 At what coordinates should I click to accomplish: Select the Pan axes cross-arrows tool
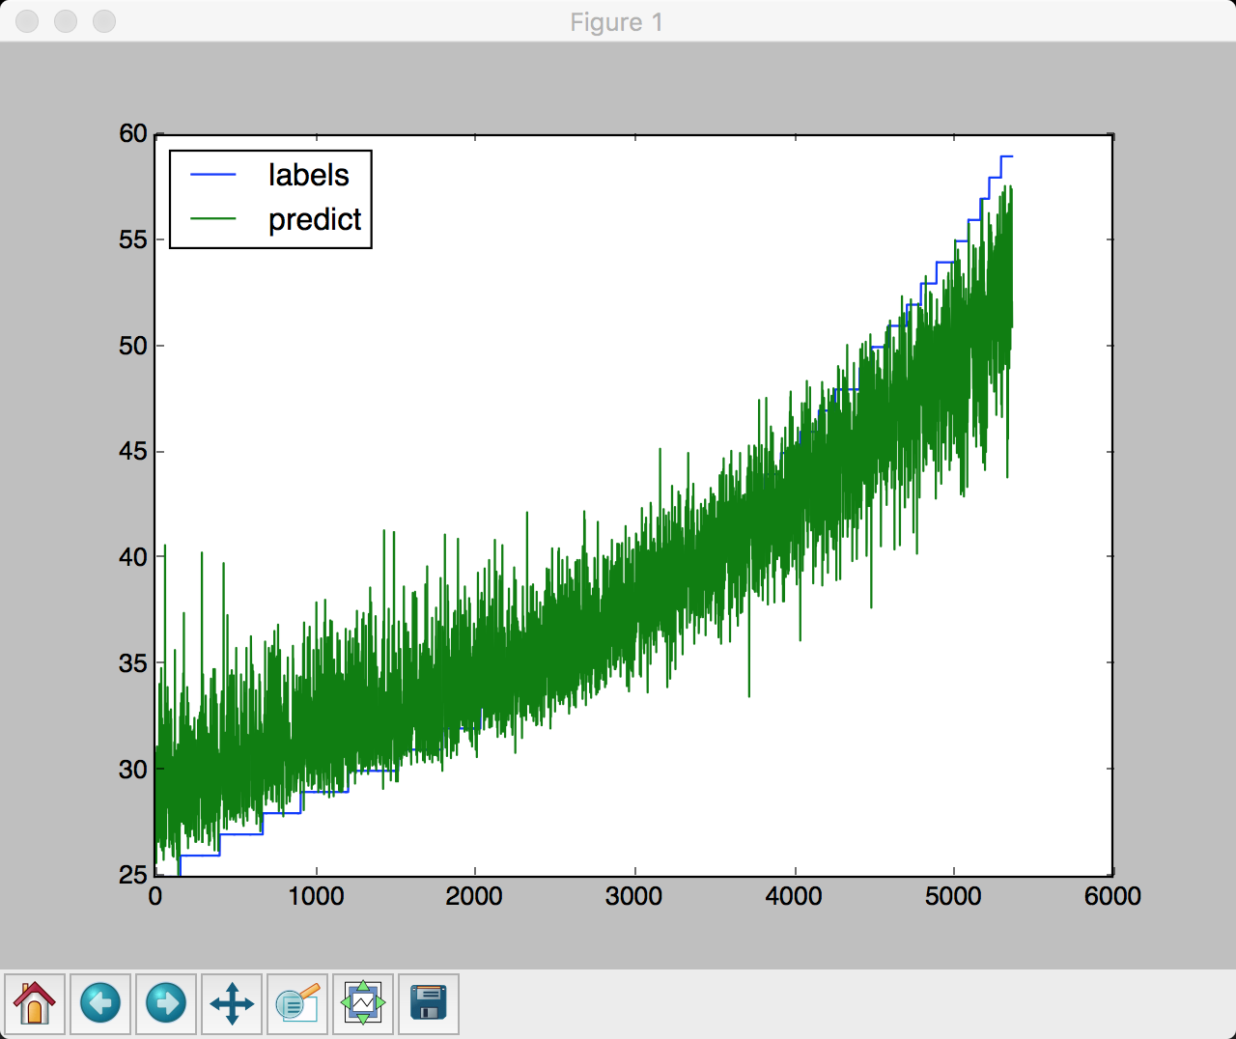coord(232,1003)
